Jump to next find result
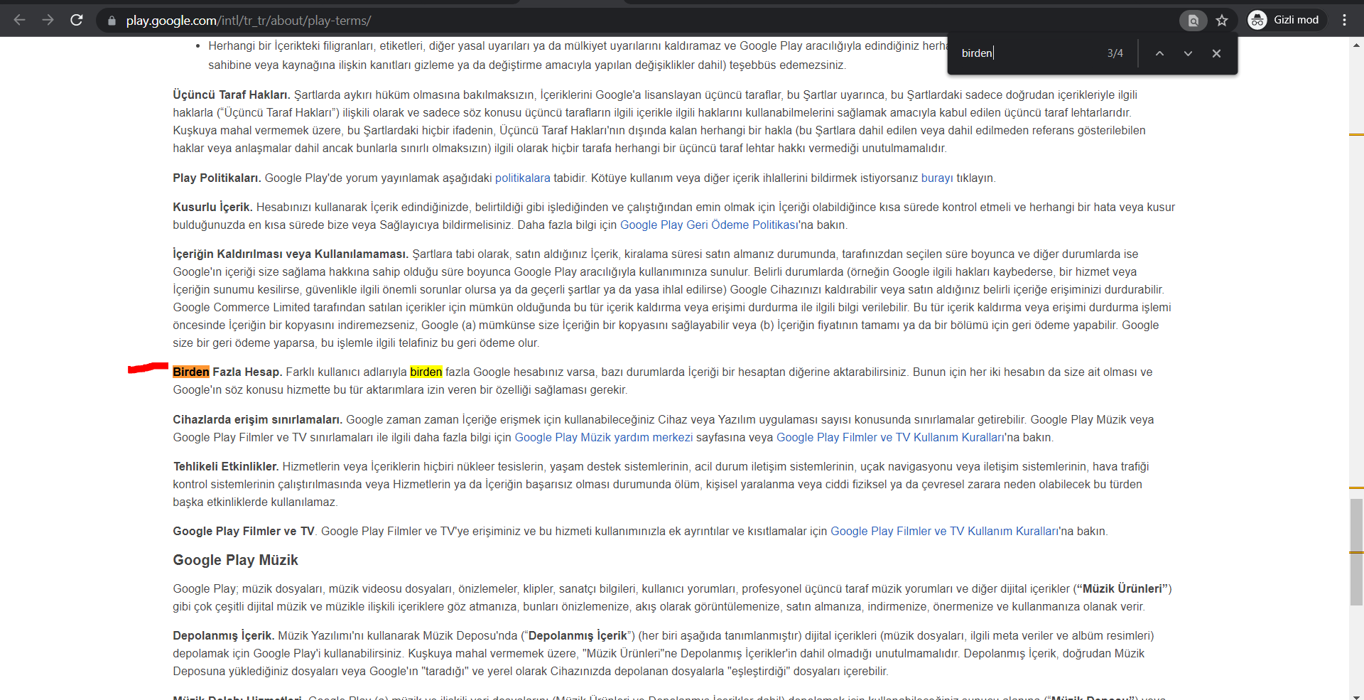The height and width of the screenshot is (700, 1364). pyautogui.click(x=1188, y=53)
